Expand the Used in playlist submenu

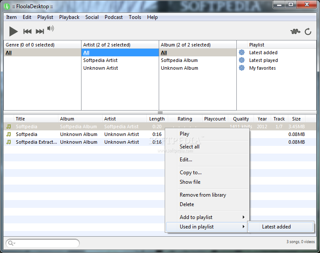click(207, 227)
